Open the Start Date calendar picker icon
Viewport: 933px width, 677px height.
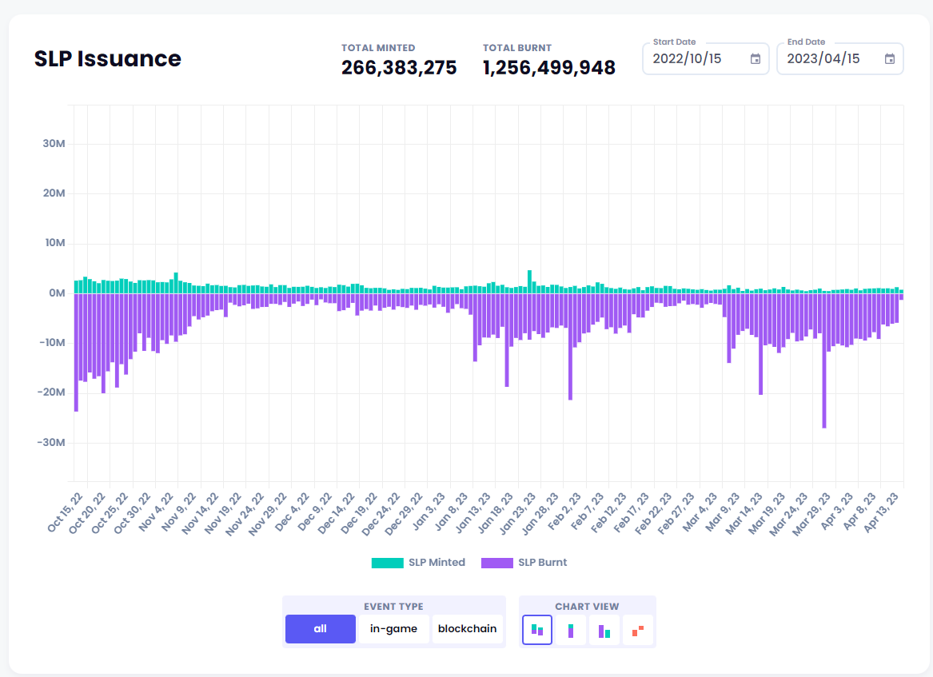pos(755,59)
